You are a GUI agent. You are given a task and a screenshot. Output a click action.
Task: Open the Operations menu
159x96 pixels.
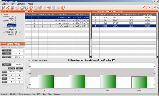tap(21, 4)
